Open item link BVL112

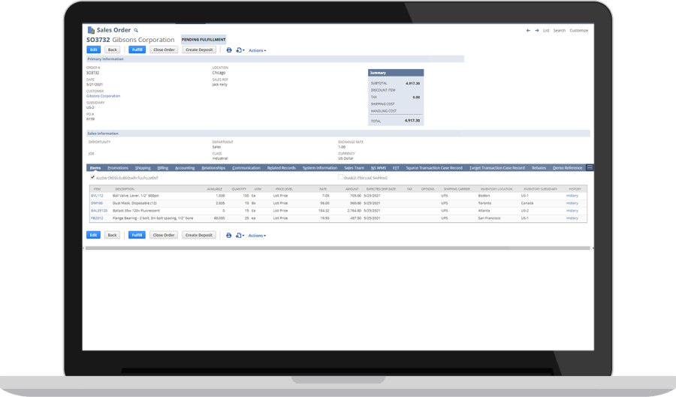97,195
